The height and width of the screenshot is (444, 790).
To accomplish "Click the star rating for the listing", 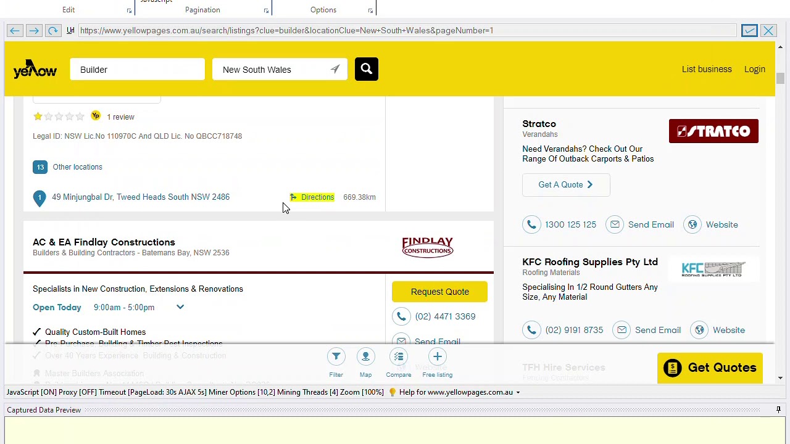I will pos(59,117).
